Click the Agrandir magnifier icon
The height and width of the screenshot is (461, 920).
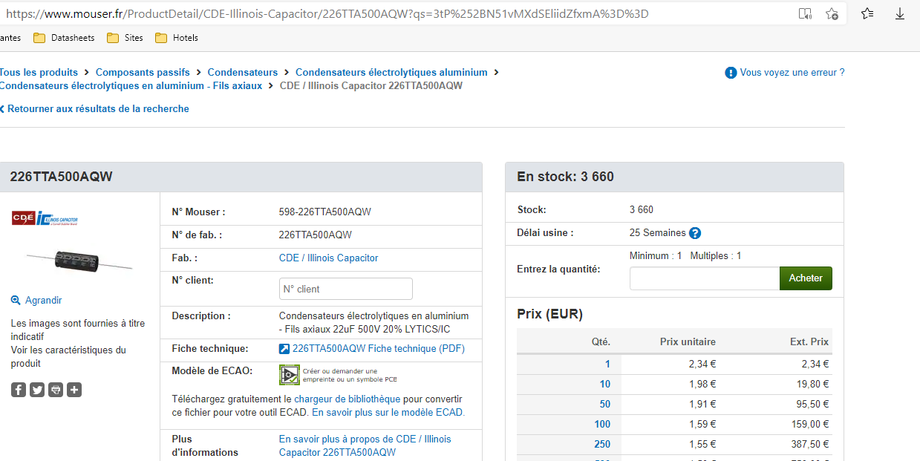click(x=16, y=301)
